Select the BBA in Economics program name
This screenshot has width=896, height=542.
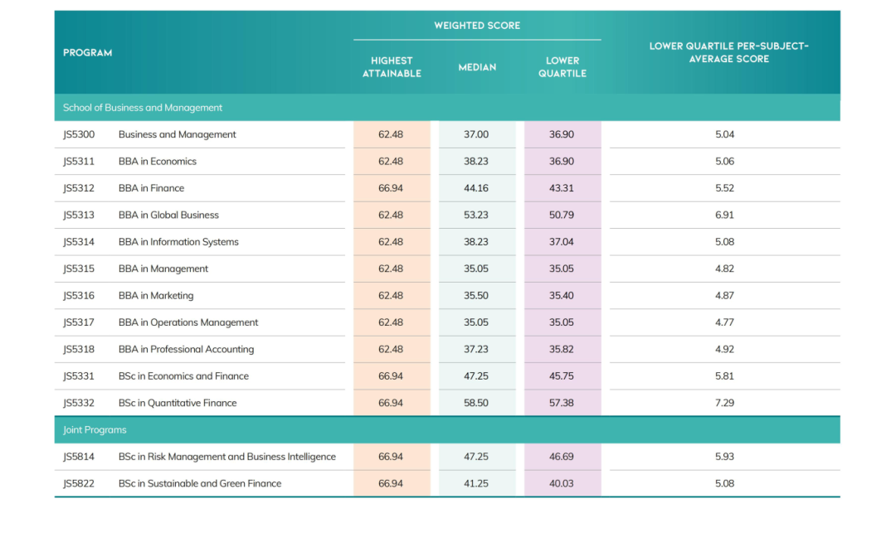[157, 162]
